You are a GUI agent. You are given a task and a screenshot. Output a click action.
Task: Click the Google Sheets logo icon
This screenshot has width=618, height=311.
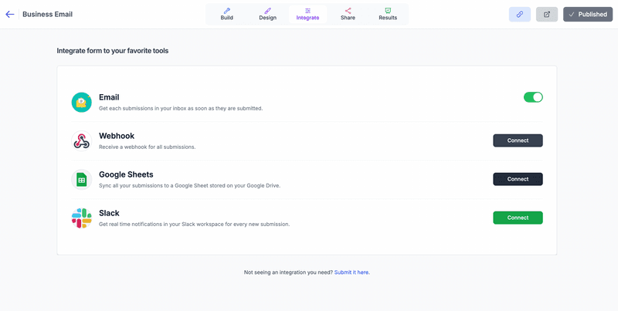pyautogui.click(x=82, y=180)
